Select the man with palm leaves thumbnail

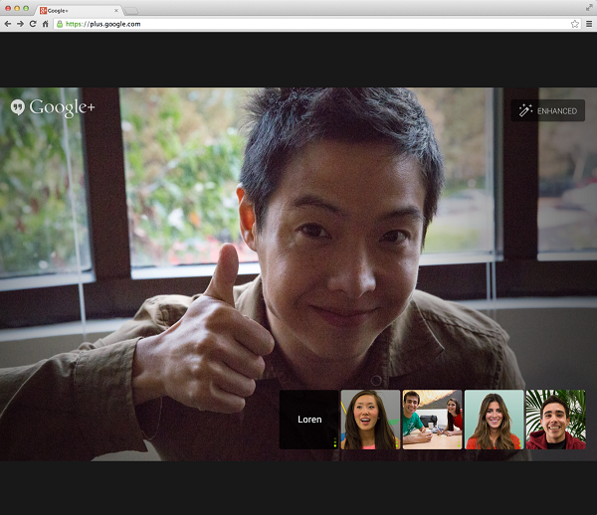(x=555, y=420)
